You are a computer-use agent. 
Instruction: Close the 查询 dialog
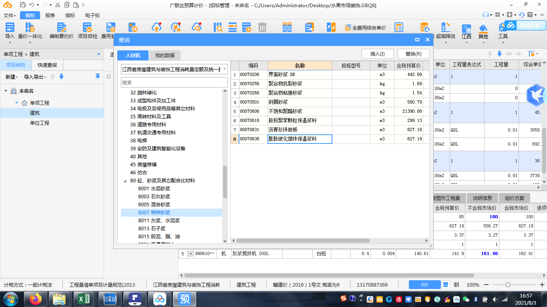coord(428,40)
